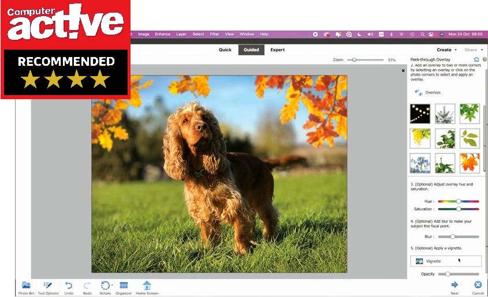Open the Layer menu
Image resolution: width=488 pixels, height=297 pixels.
(181, 34)
